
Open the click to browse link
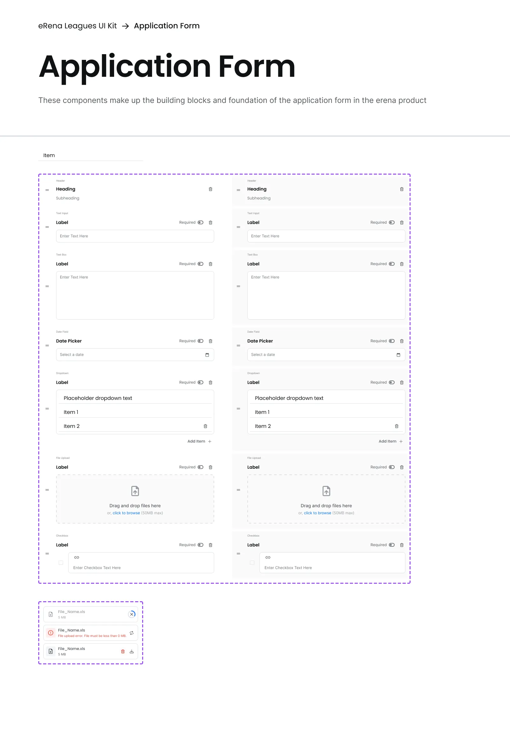point(126,513)
